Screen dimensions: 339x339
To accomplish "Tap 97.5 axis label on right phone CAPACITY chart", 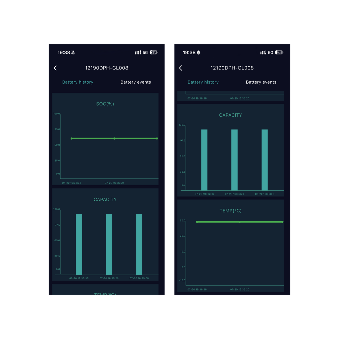I will coord(183,140).
